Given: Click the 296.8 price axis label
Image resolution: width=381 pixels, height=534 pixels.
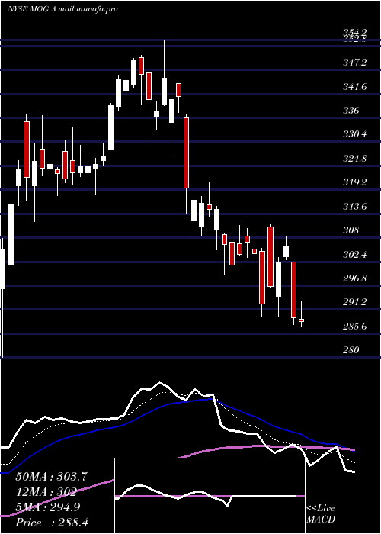Looking at the screenshot, I should 355,278.
